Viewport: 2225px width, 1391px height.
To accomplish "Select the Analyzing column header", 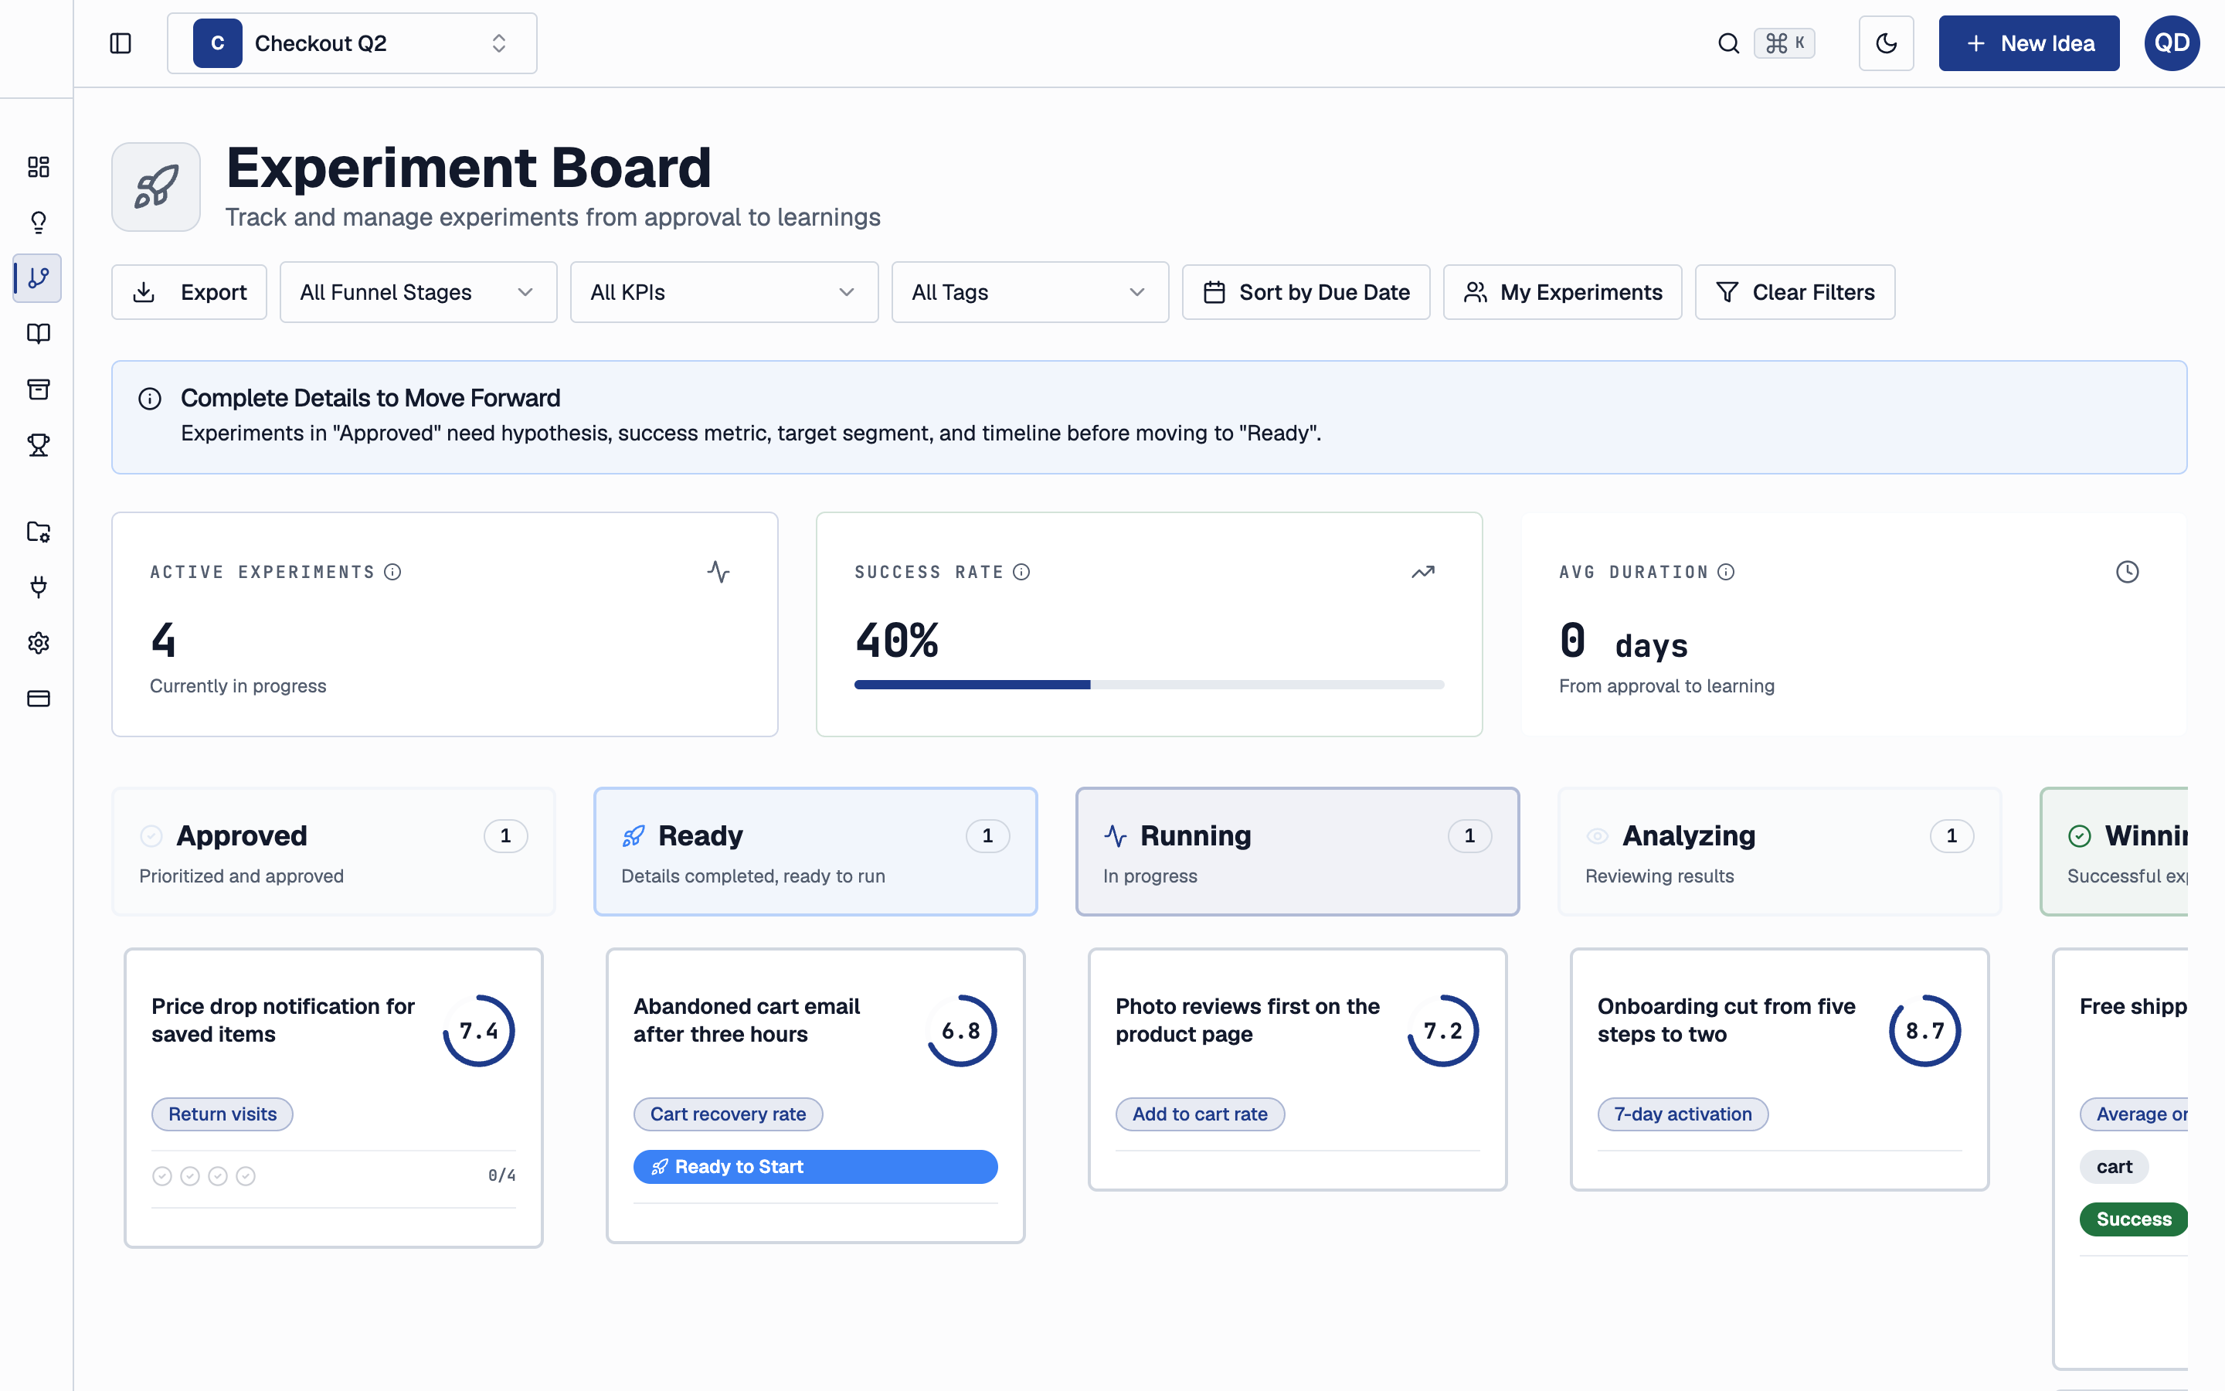I will pyautogui.click(x=1779, y=851).
